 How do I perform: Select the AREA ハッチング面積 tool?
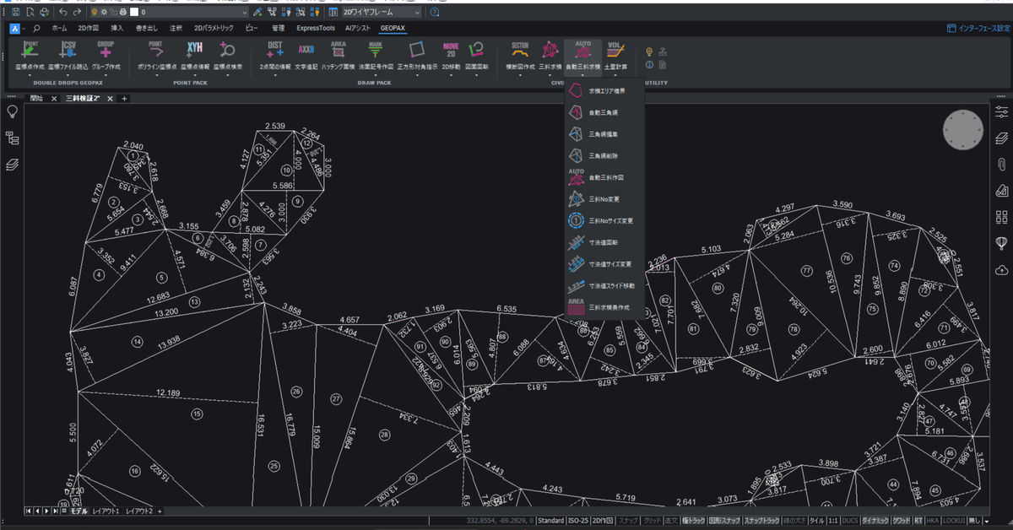(x=339, y=54)
